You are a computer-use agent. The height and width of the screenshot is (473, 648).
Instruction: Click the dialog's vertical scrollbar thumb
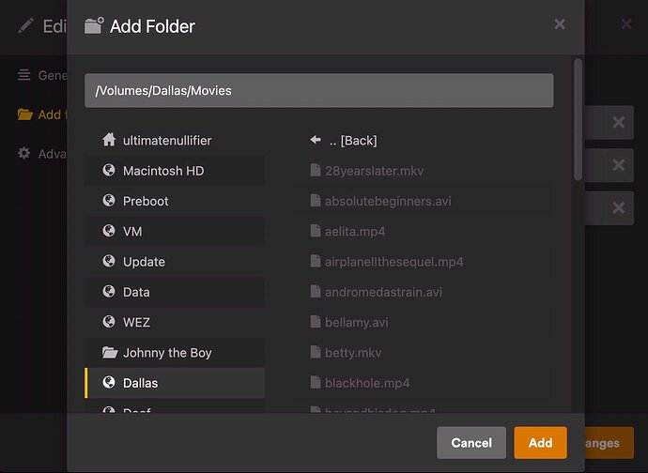point(578,119)
